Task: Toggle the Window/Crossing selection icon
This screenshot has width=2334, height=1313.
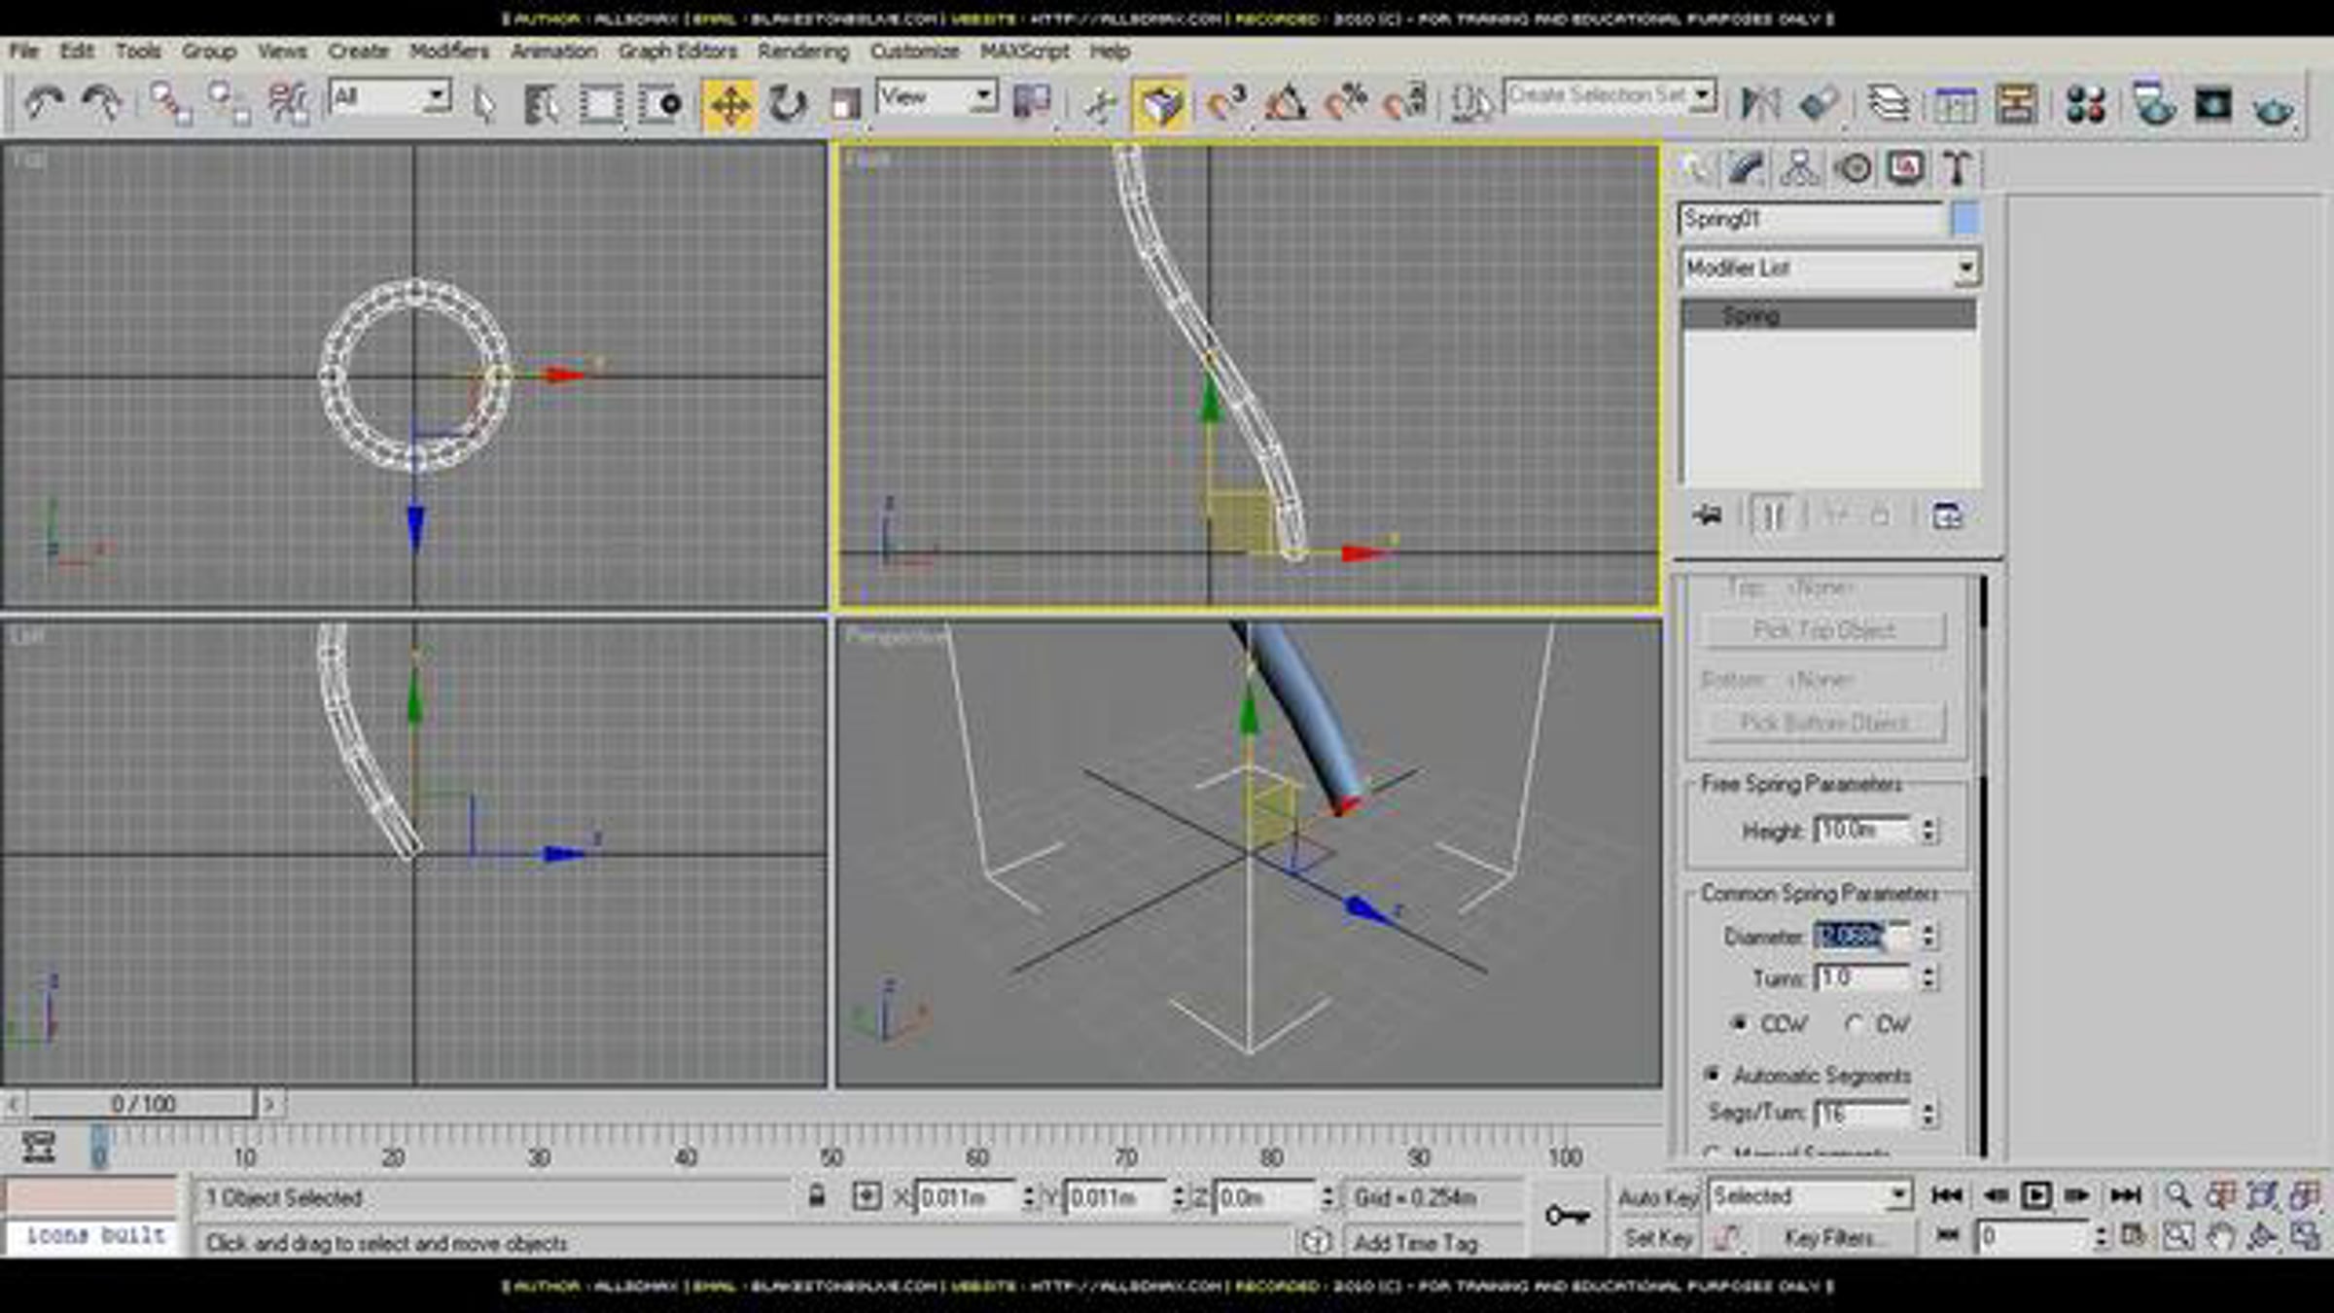Action: [660, 103]
